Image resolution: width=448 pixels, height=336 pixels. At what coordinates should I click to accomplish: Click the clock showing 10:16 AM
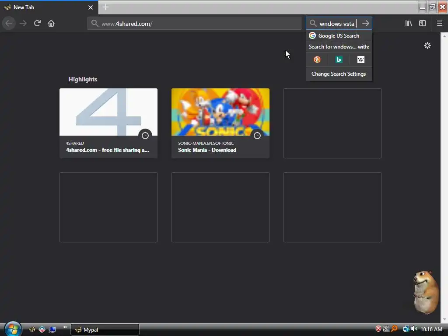[x=431, y=329]
